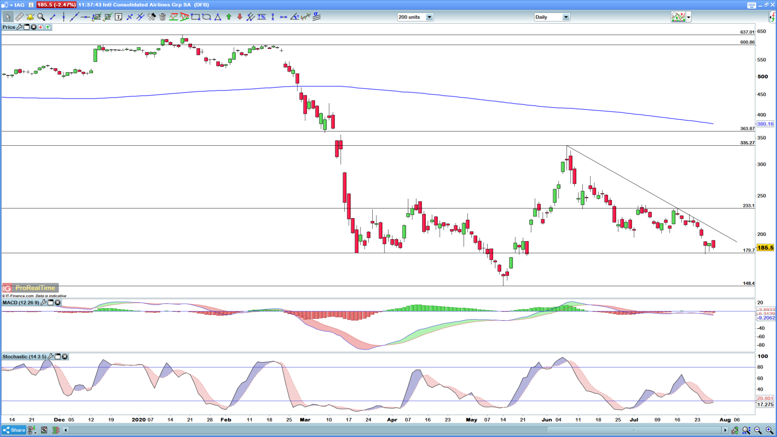This screenshot has width=777, height=437.
Task: Place a green up arrow marker
Action: (x=229, y=17)
